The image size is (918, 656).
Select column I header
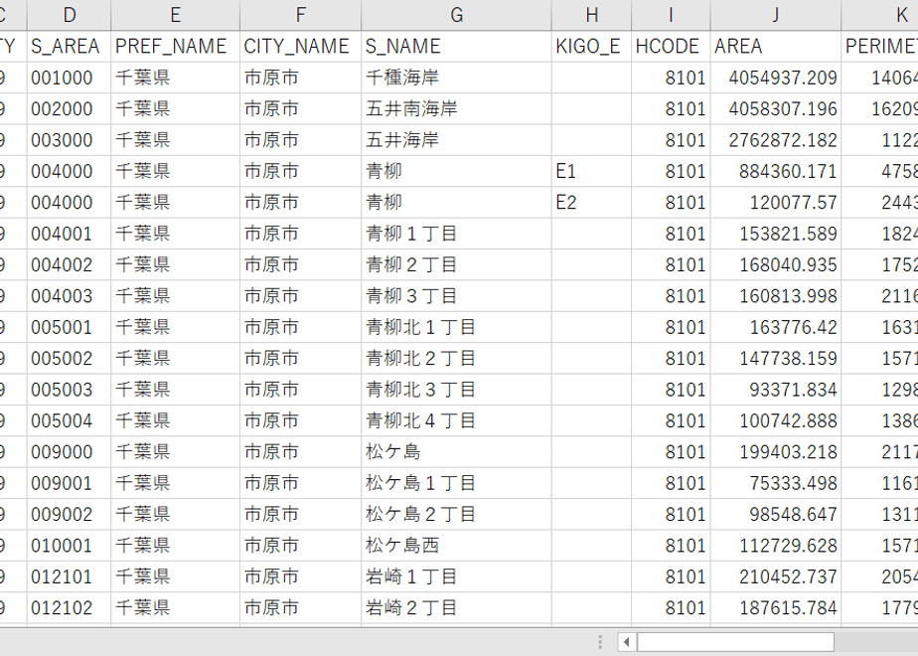(x=671, y=15)
